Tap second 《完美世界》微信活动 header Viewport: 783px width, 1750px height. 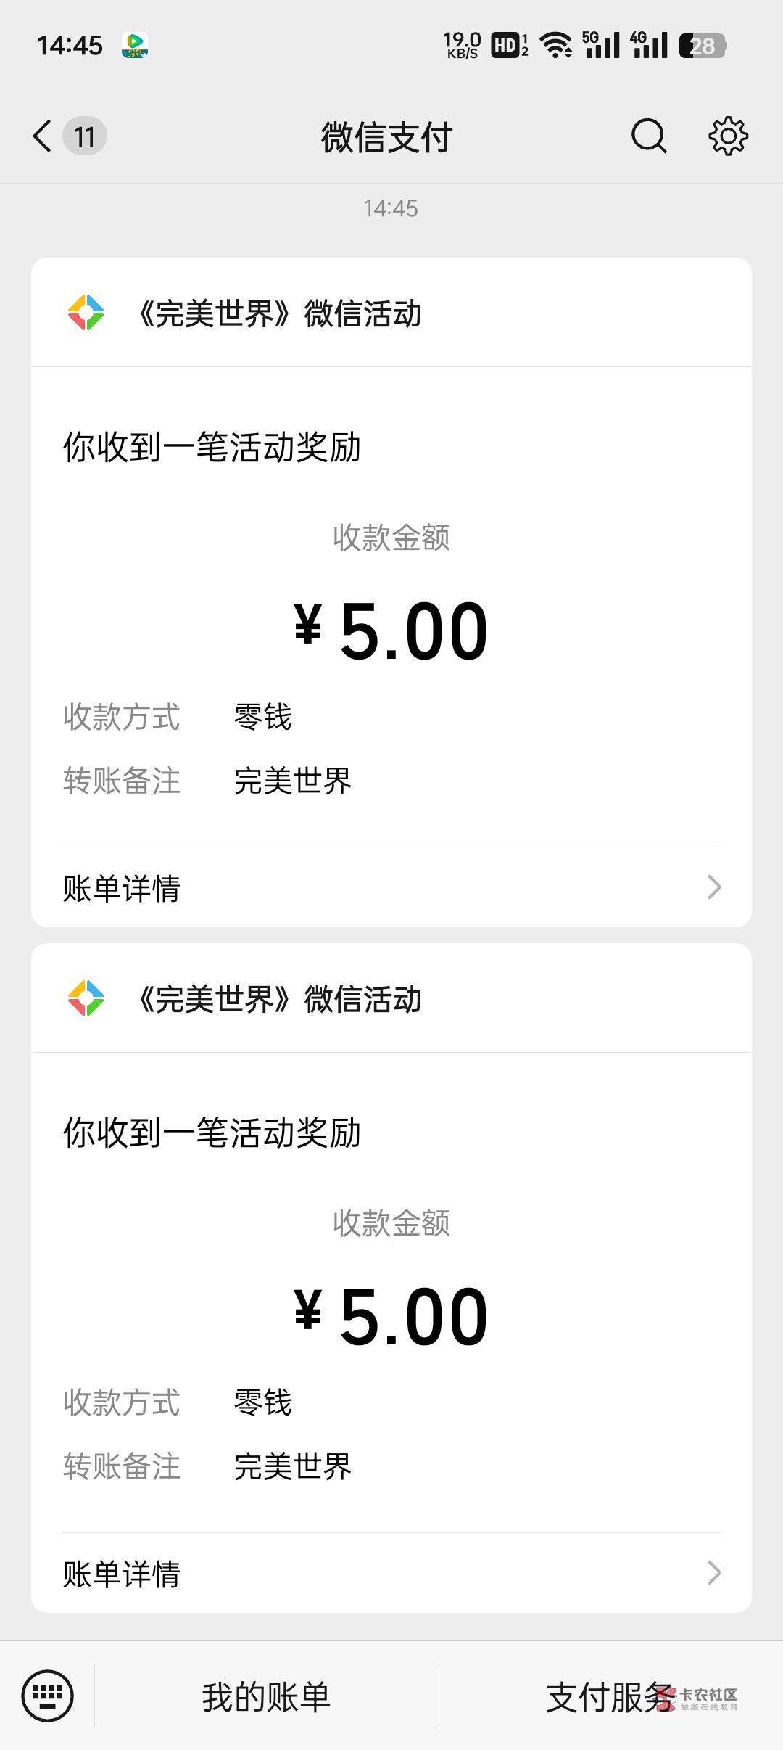pos(279,999)
